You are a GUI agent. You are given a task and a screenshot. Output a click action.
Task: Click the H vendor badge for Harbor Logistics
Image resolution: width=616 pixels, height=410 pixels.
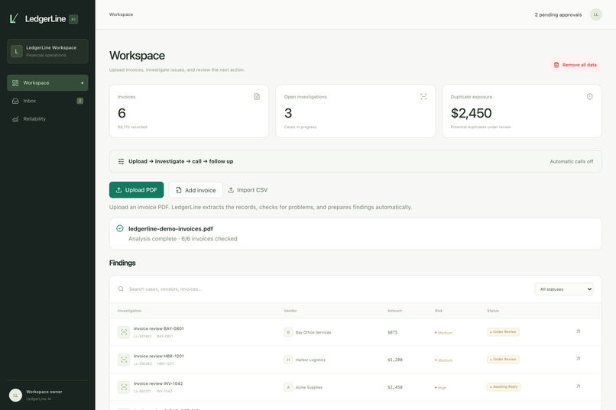tap(288, 360)
